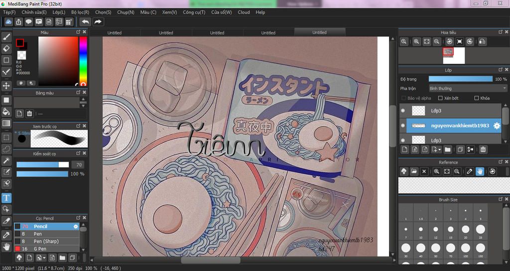Viewport: 510px width, 271px height.
Task: Click the cloud save icon in top toolbar
Action: pos(8,22)
